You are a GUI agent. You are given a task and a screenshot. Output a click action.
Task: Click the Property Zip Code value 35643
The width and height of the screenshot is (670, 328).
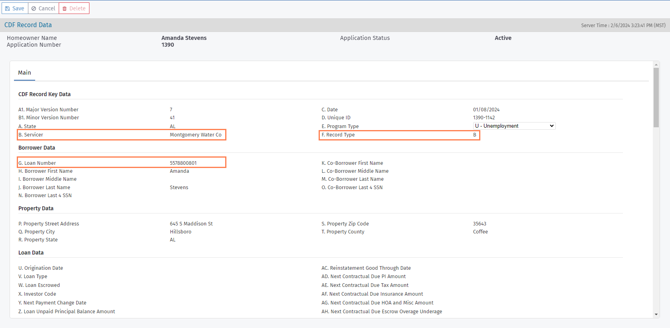pyautogui.click(x=480, y=224)
